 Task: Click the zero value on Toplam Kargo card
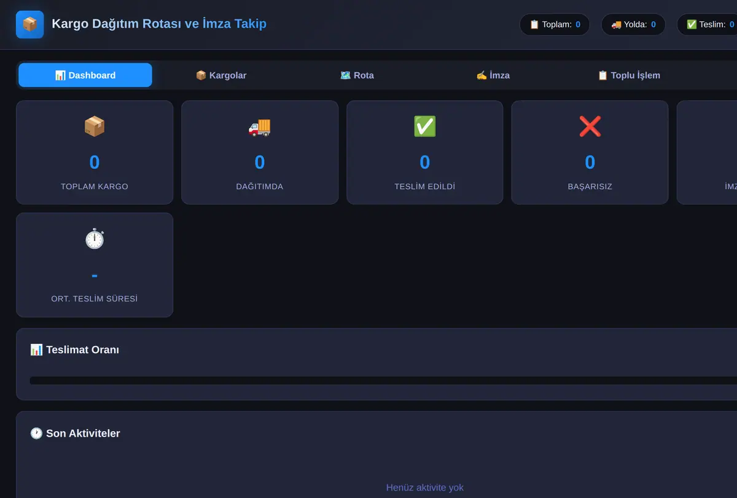(x=95, y=162)
